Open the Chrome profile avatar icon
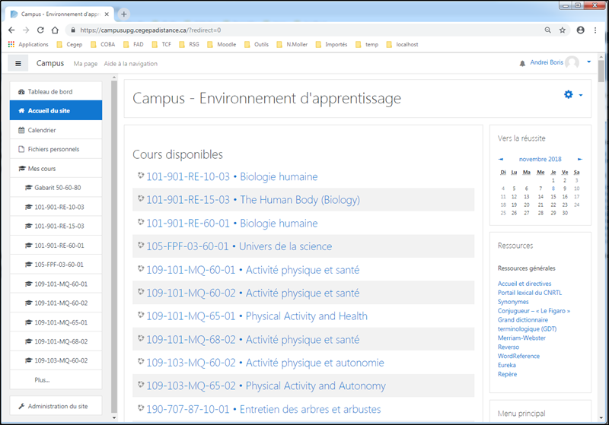This screenshot has width=609, height=425. tap(581, 30)
